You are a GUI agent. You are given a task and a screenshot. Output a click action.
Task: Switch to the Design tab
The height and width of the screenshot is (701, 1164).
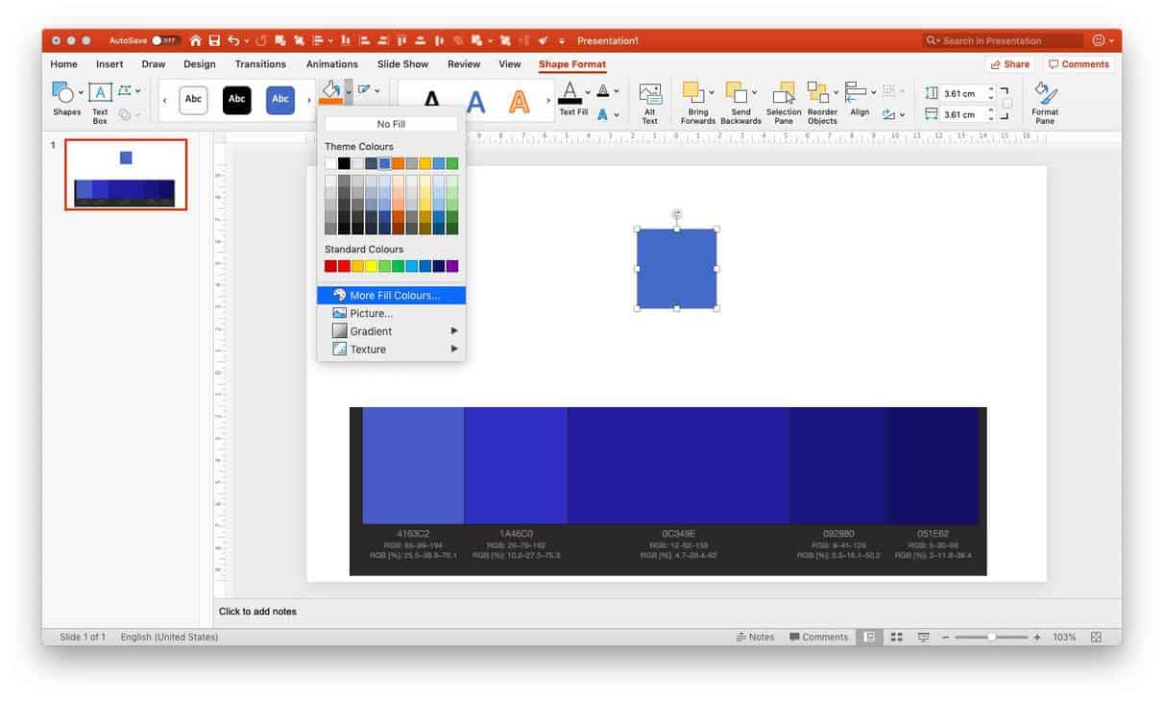click(x=200, y=64)
